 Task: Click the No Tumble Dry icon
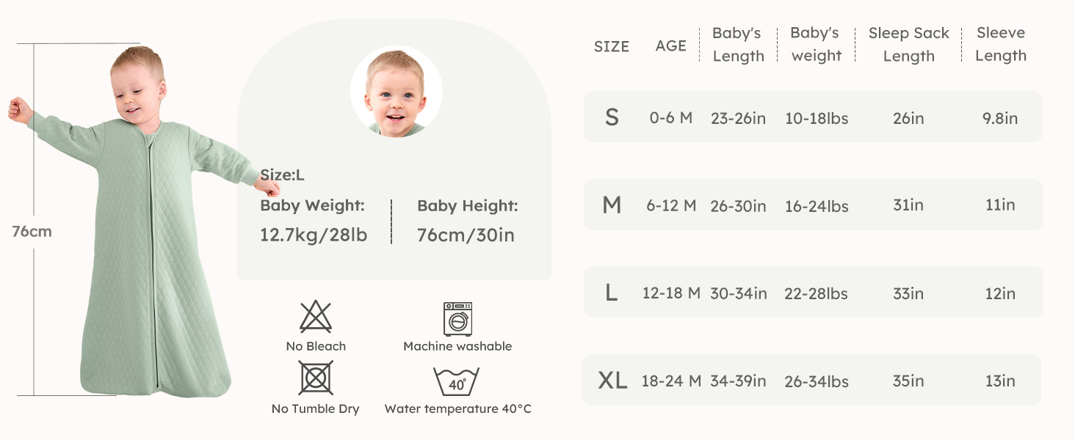point(316,378)
